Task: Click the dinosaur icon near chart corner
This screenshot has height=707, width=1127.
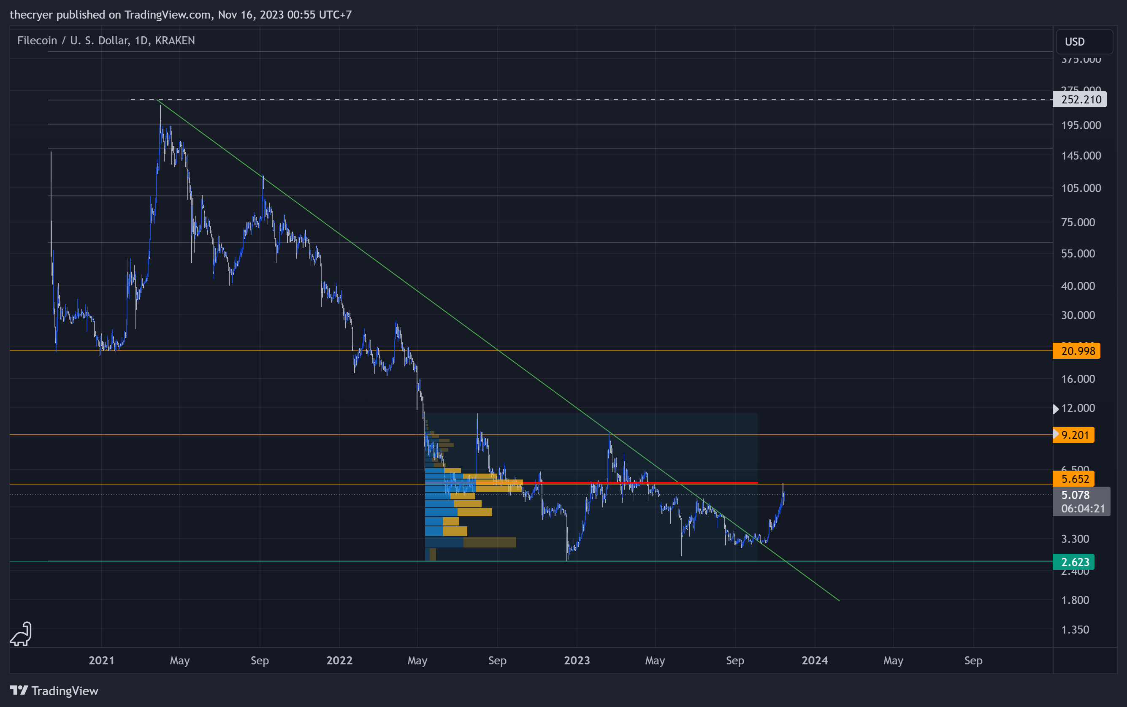Action: click(x=21, y=634)
